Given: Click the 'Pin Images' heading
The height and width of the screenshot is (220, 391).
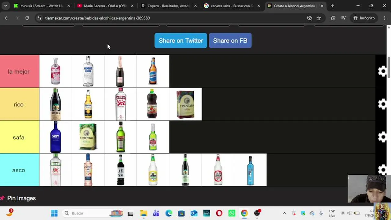Looking at the screenshot, I should (x=21, y=198).
